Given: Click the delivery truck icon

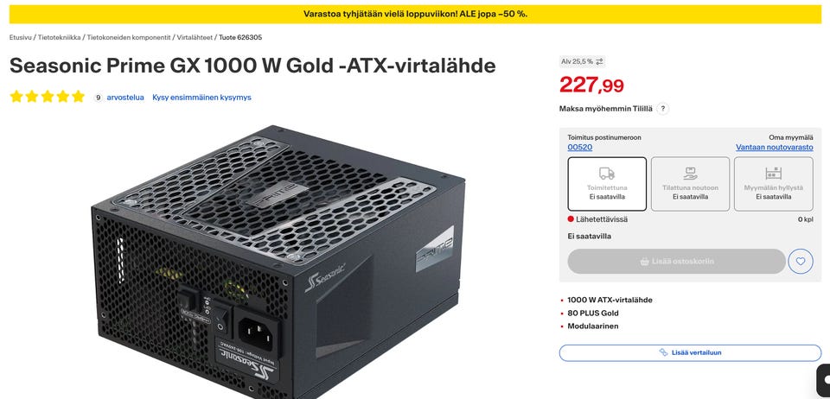Looking at the screenshot, I should tap(607, 174).
